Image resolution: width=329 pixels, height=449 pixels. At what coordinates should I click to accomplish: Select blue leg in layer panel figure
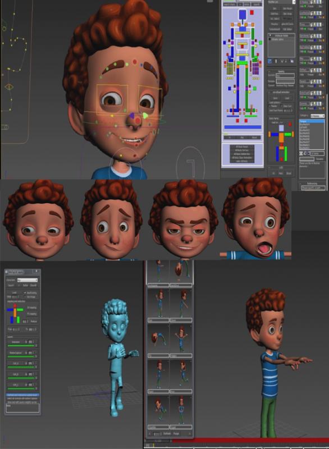[x=12, y=319]
